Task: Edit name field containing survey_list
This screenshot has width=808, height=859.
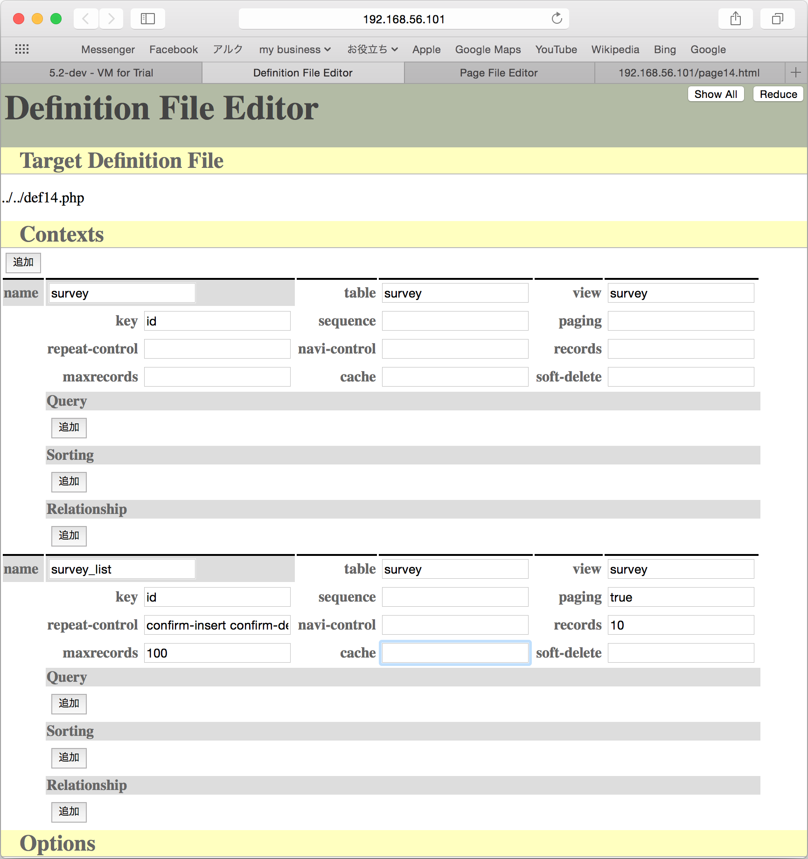Action: pos(122,569)
